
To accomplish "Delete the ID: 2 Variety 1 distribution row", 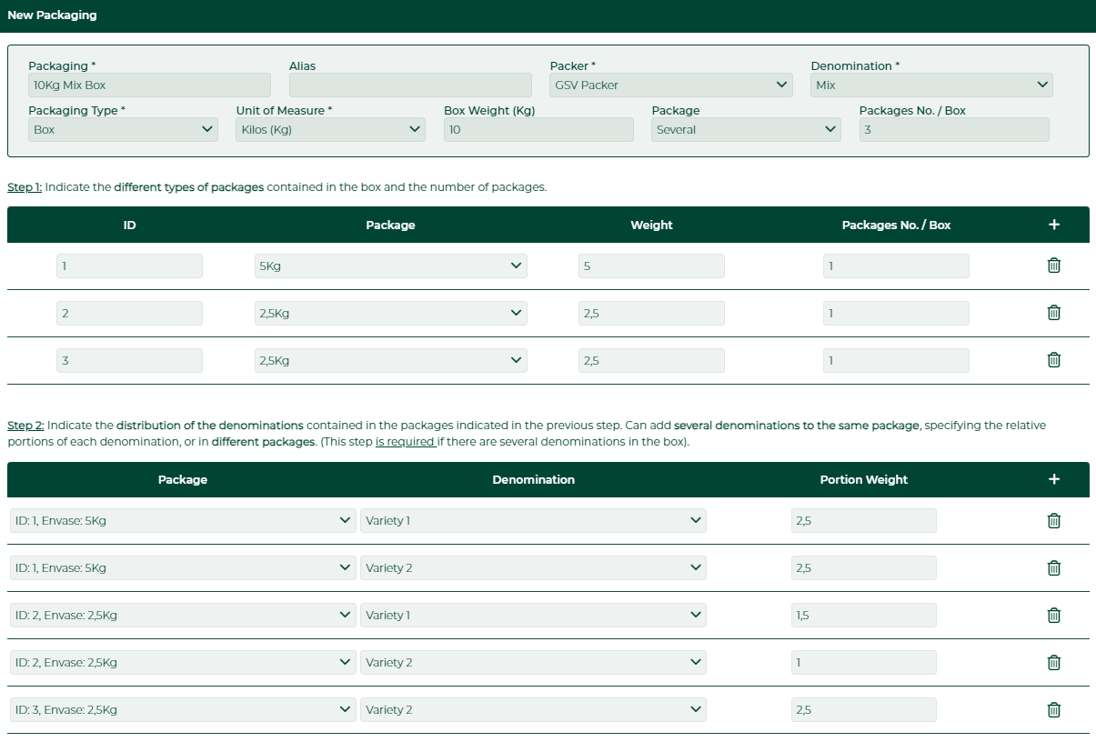I will [1054, 616].
